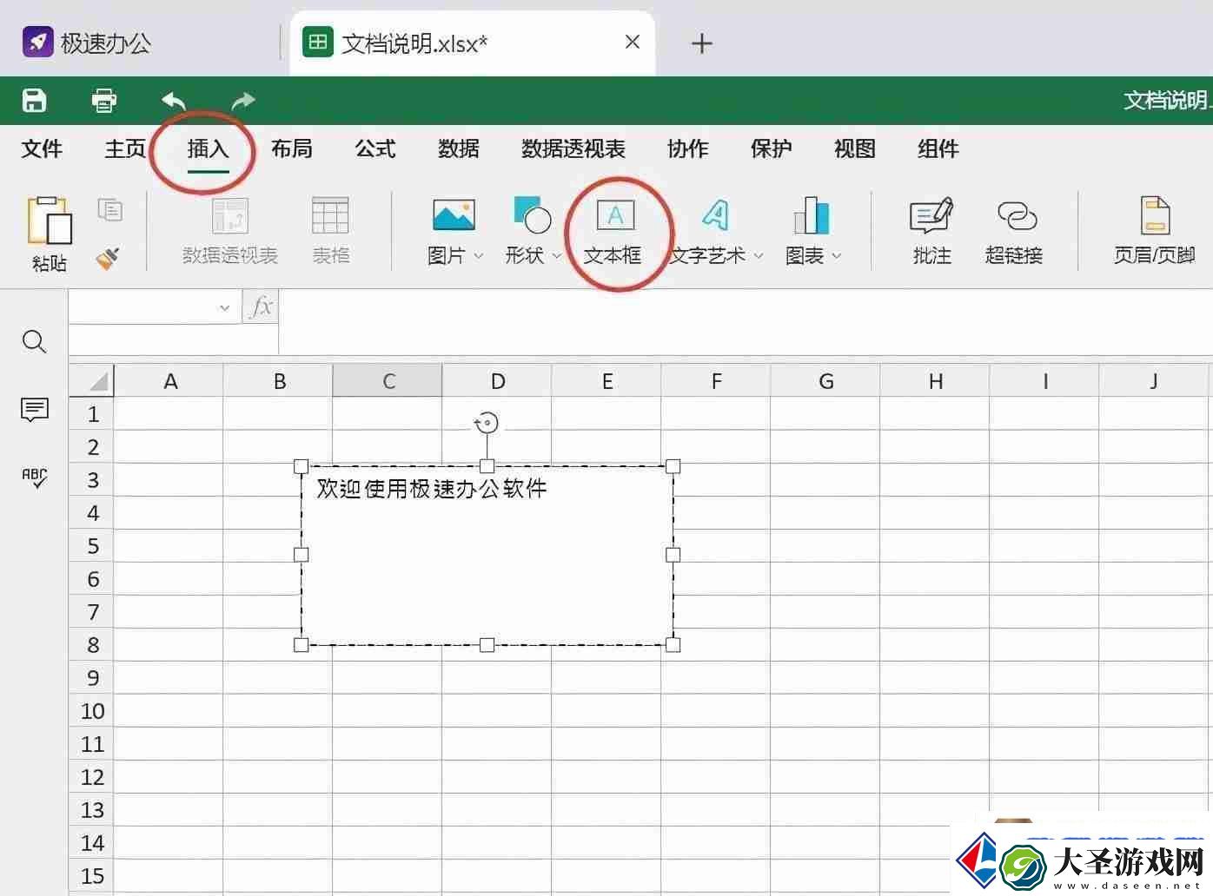Click the Print icon

coord(104,101)
